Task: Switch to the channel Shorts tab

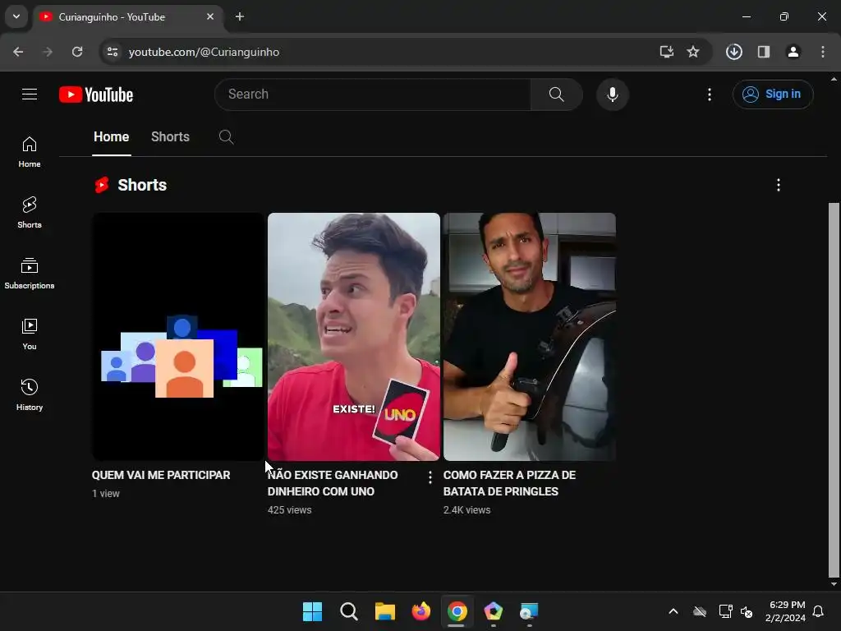Action: pos(170,137)
